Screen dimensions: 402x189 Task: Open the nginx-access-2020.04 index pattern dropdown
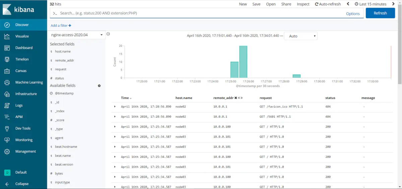(77, 35)
